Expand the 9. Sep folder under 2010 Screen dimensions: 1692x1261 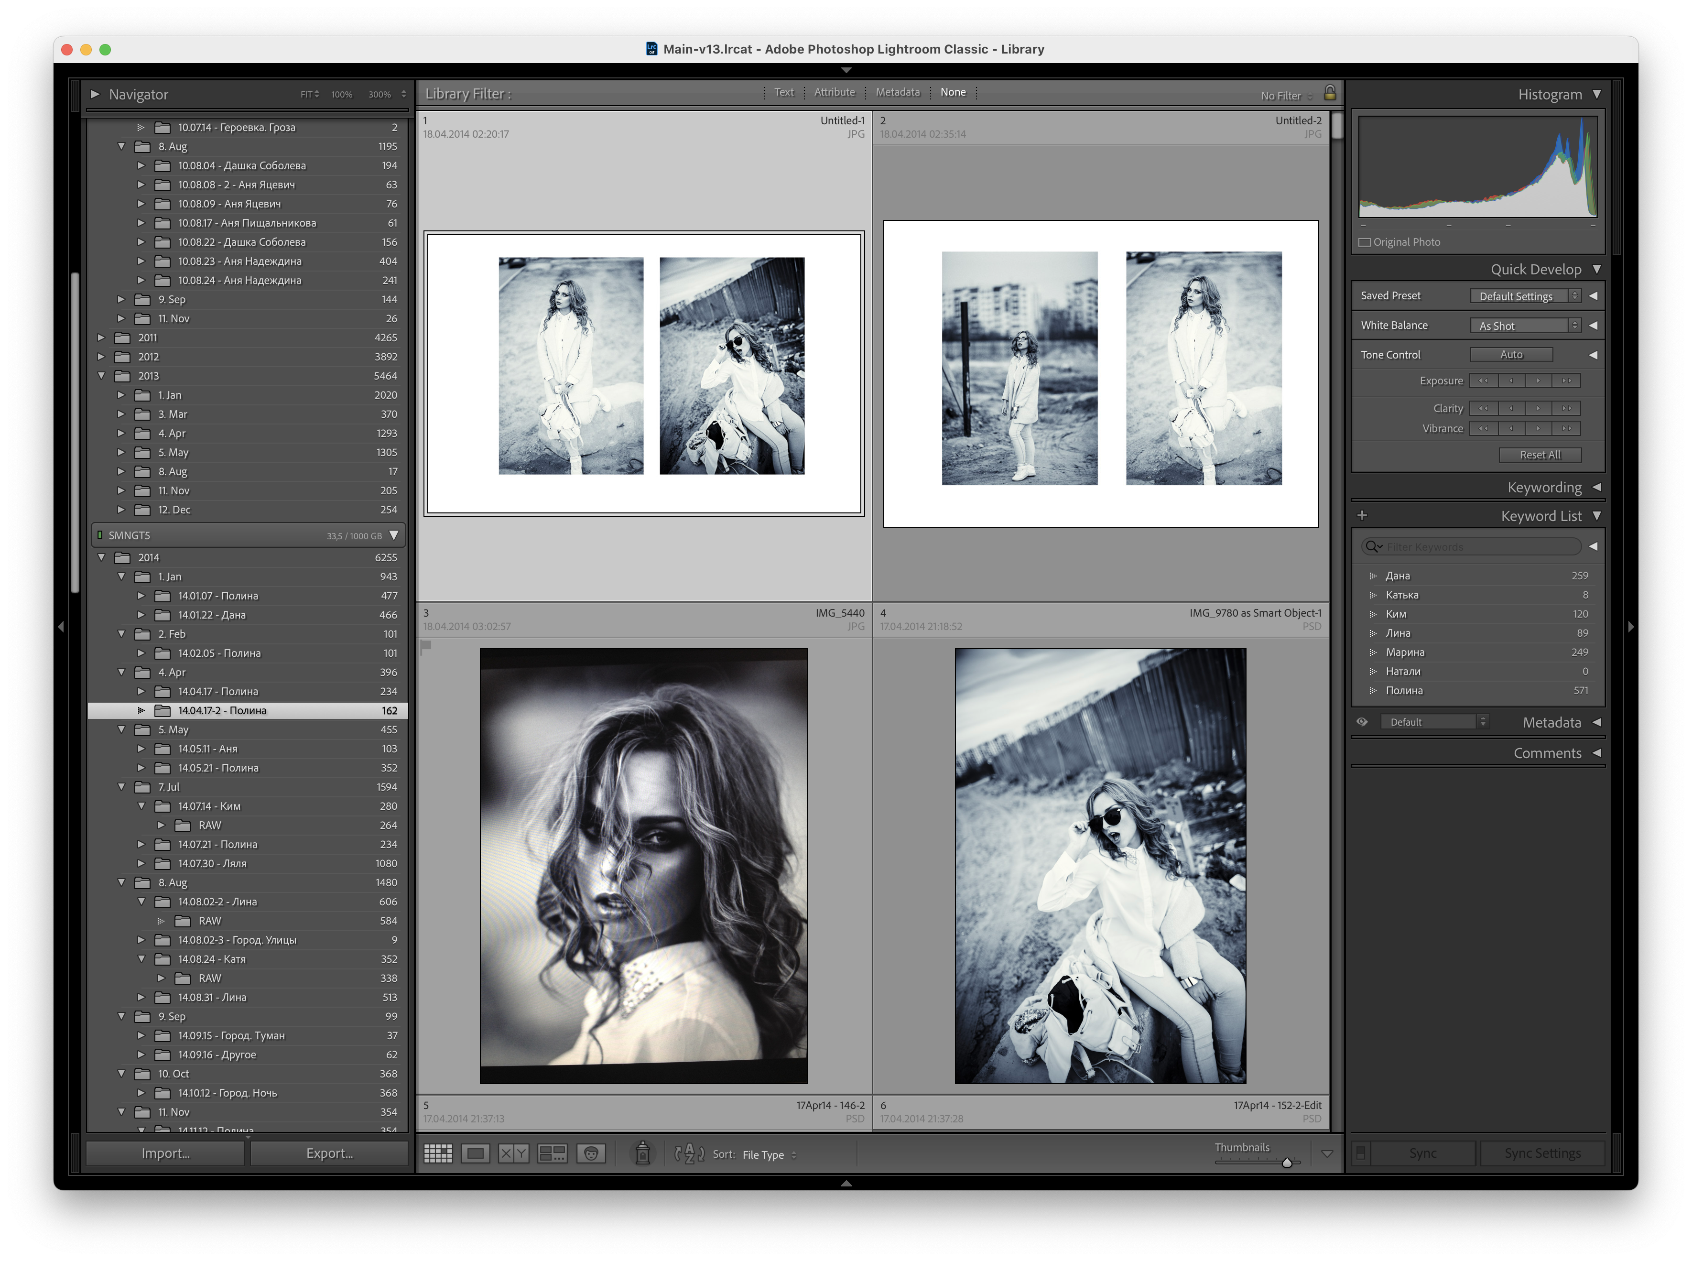[121, 299]
